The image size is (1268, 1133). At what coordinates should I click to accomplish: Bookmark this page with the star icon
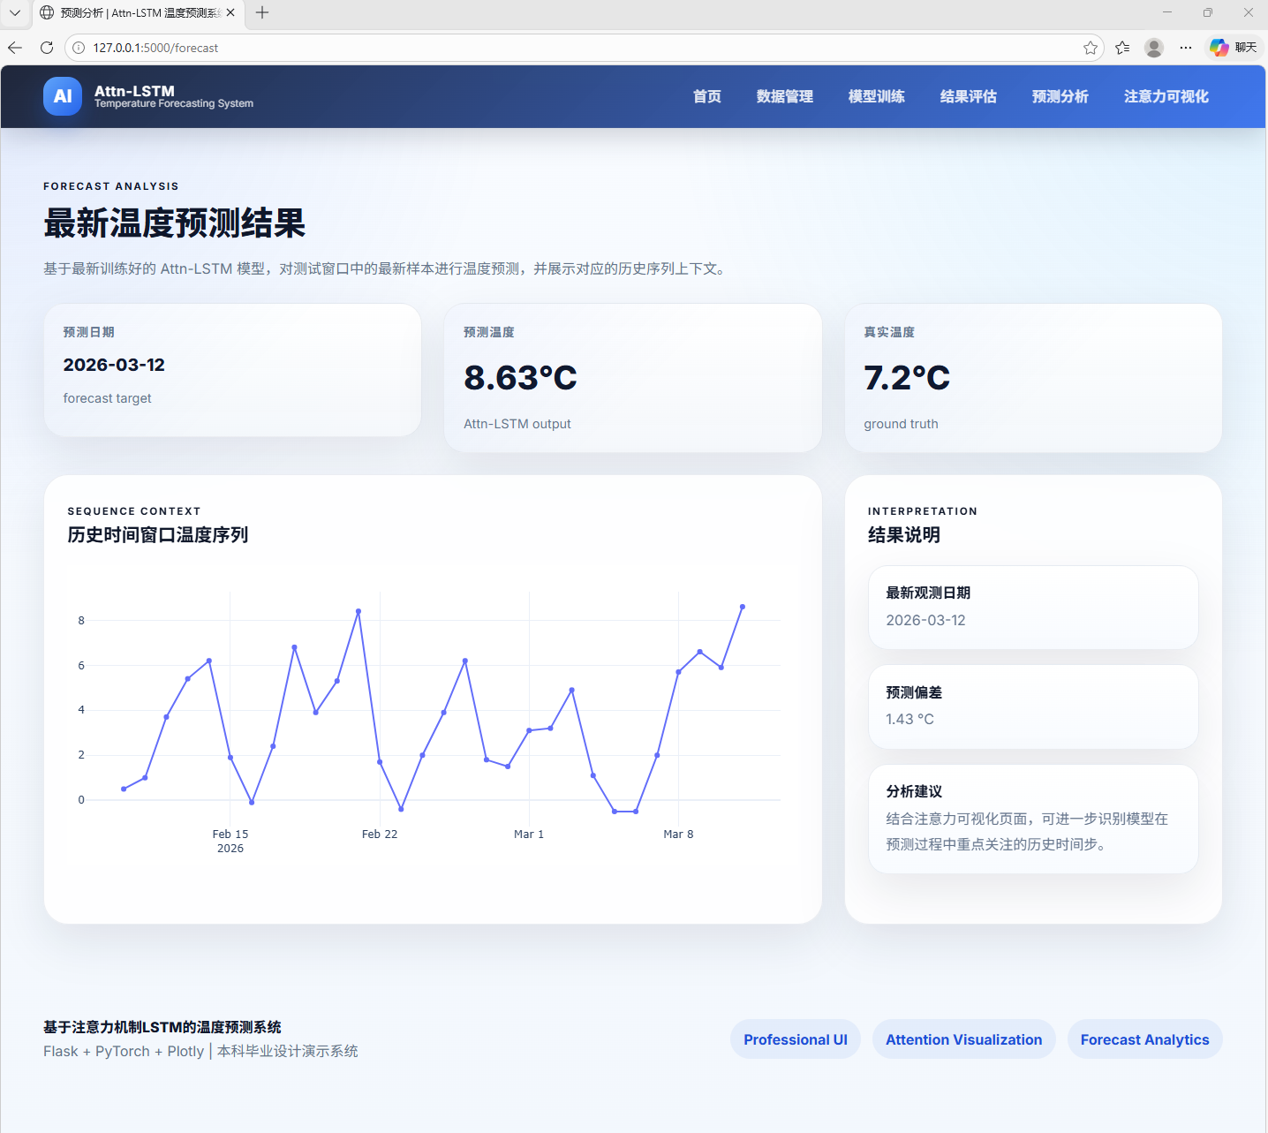click(x=1091, y=48)
